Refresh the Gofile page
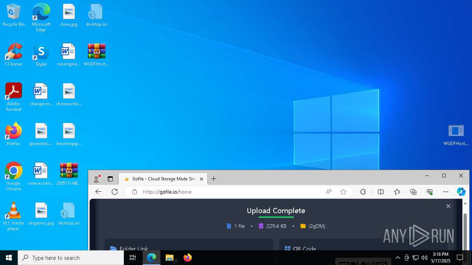Viewport: 472px width, 265px height. (x=115, y=192)
